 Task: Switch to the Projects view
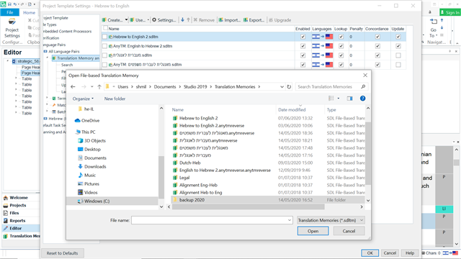click(x=17, y=205)
